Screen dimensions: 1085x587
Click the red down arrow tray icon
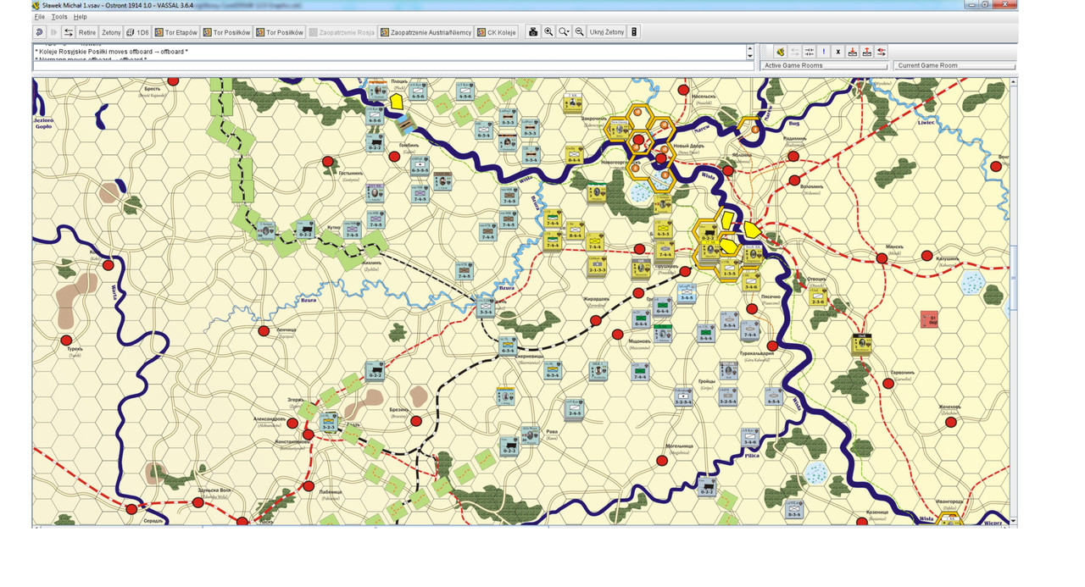853,52
